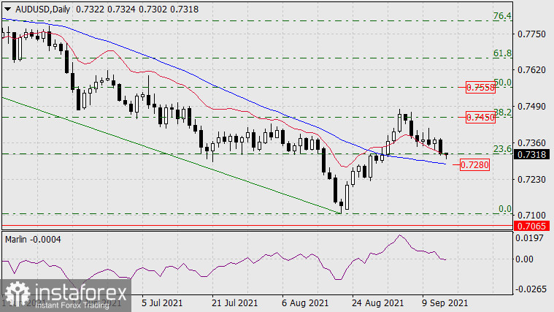Select the 23.6 Fibonacci level label
This screenshot has width=554, height=312.
[x=502, y=149]
